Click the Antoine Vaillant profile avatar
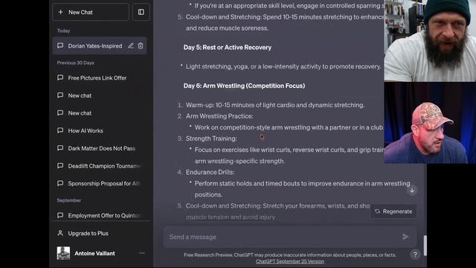The height and width of the screenshot is (268, 476). [x=63, y=253]
